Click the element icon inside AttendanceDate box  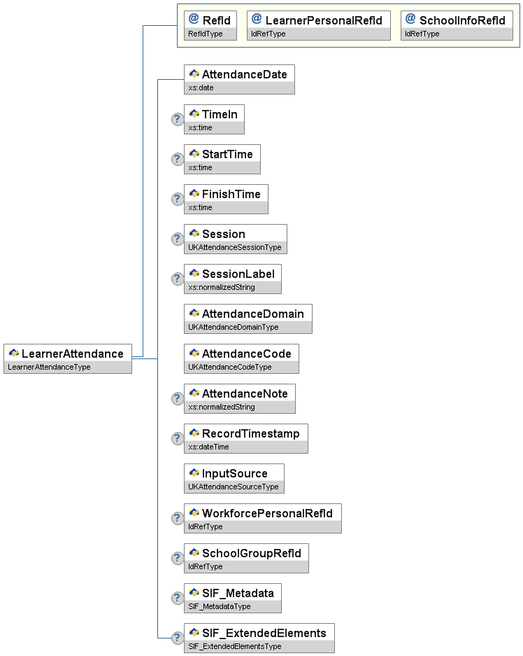click(x=194, y=74)
